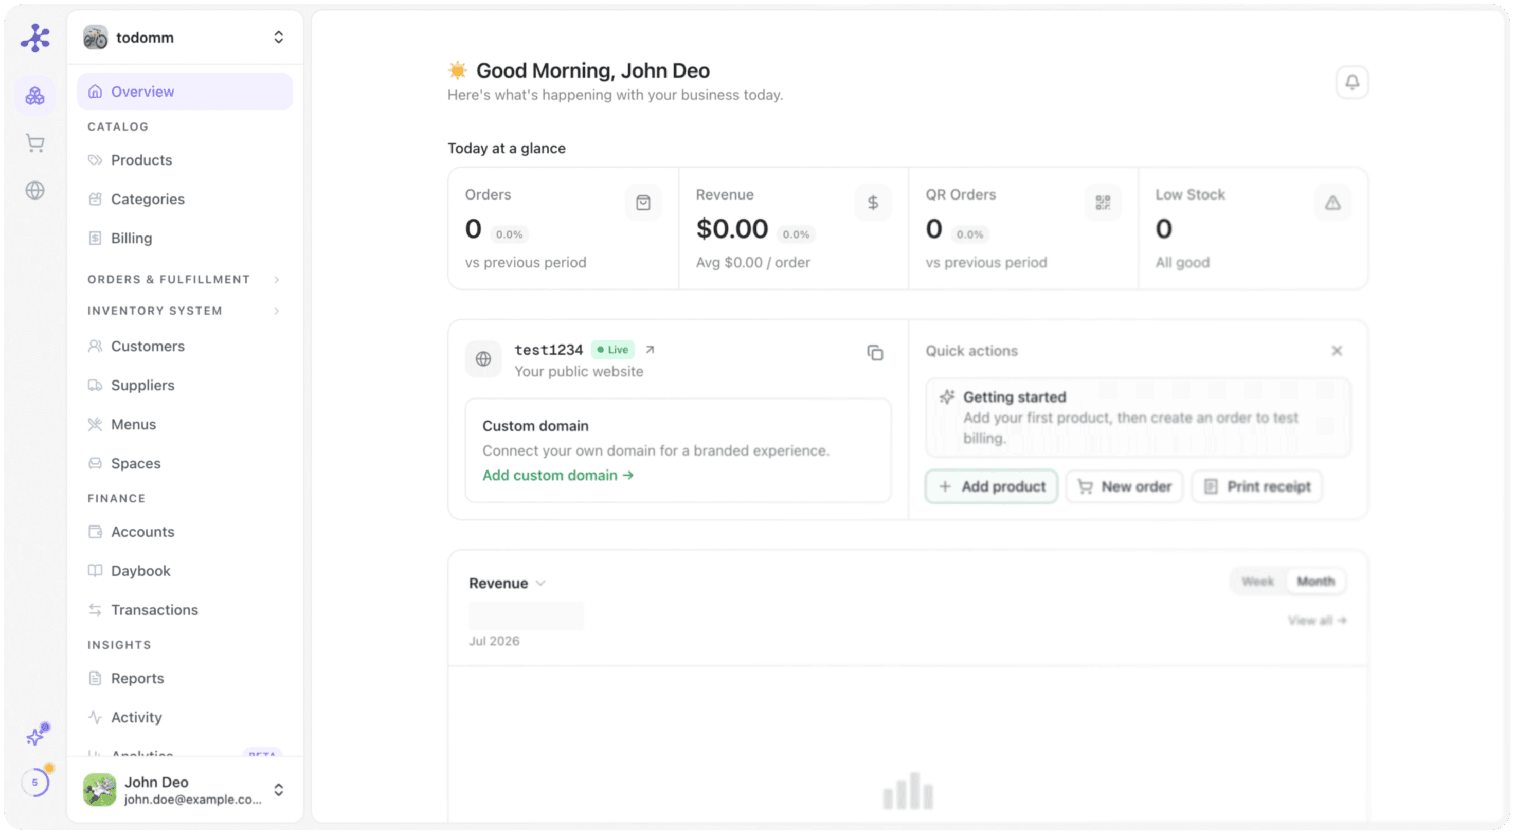The image size is (1514, 834).
Task: Click the 'All good' low stock text
Action: [x=1182, y=263]
